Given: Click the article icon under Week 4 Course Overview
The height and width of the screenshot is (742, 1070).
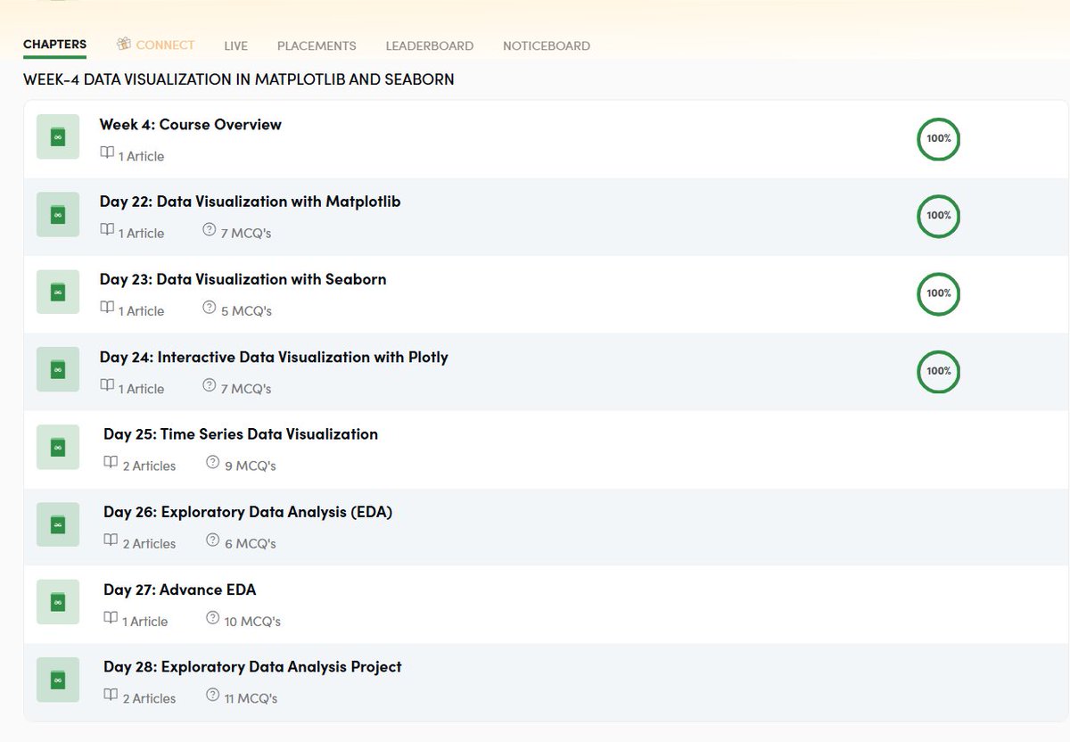Looking at the screenshot, I should click(107, 153).
